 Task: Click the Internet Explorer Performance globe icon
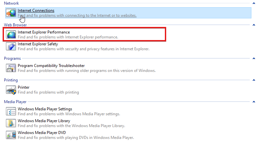[x=11, y=34]
